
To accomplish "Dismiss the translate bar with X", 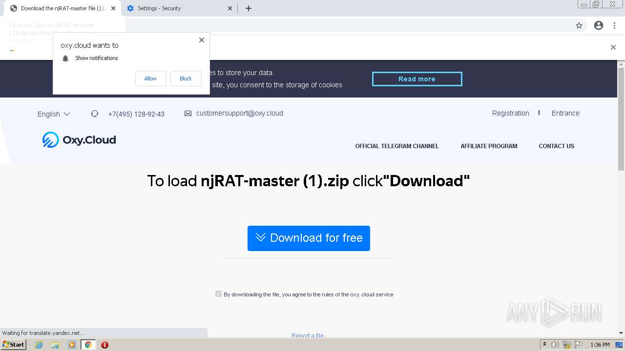I will coord(613,47).
